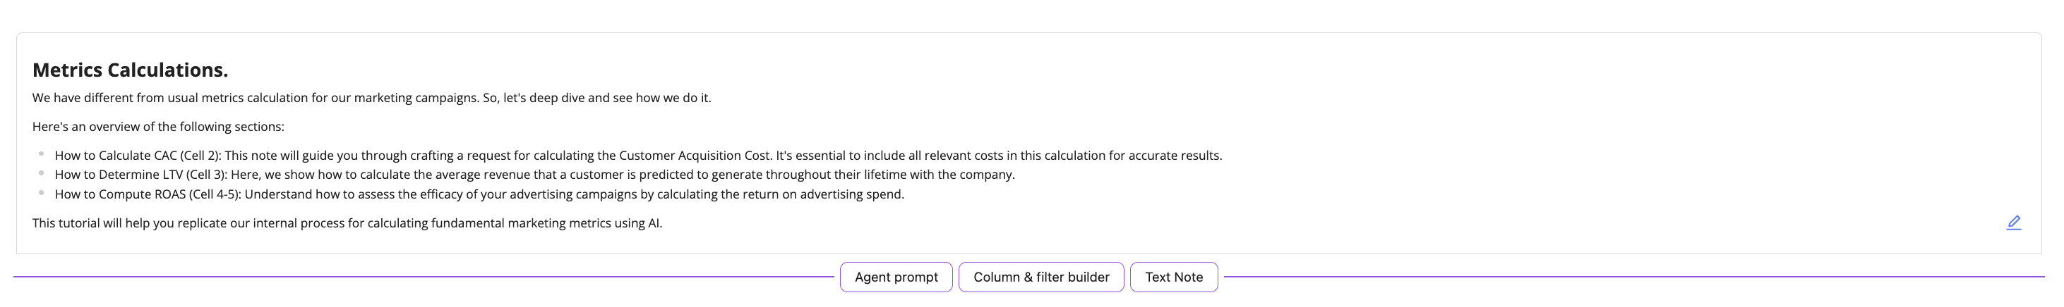This screenshot has height=307, width=2064.
Task: Open the Column & filter builder
Action: tap(1040, 277)
